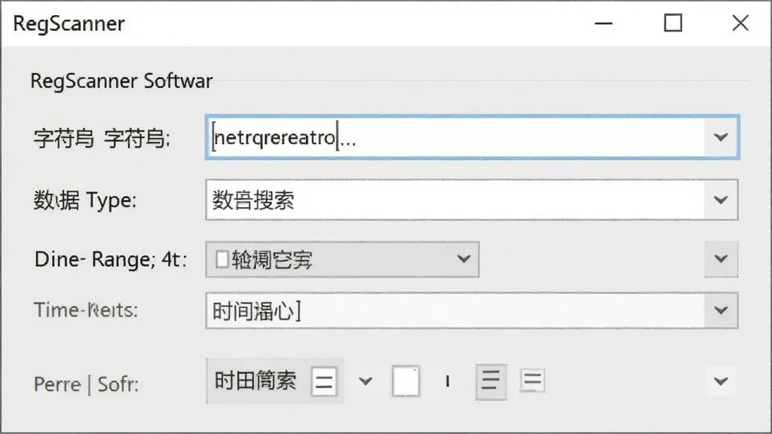Pick the white square box in the Perre | Sofr row
This screenshot has width=772, height=434.
click(406, 381)
